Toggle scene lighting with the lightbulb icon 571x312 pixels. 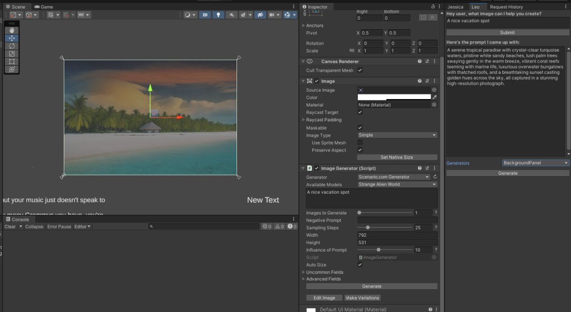coord(218,15)
